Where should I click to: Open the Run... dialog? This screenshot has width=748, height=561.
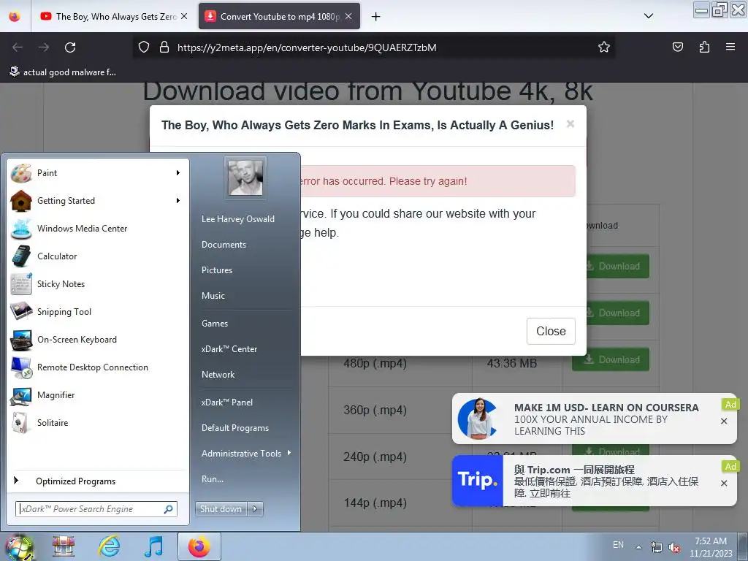[x=213, y=479]
